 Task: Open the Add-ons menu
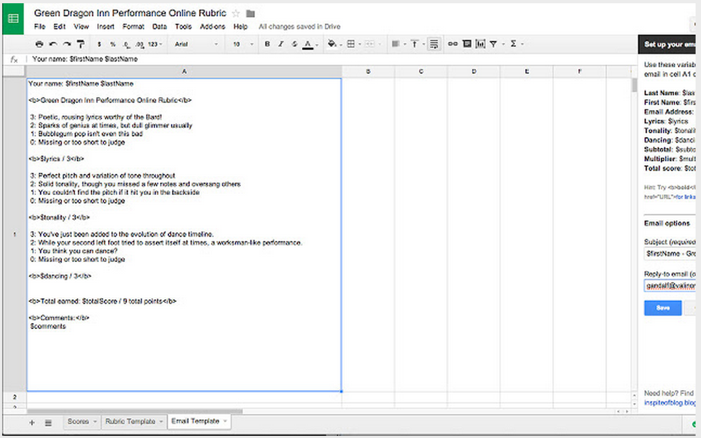212,26
